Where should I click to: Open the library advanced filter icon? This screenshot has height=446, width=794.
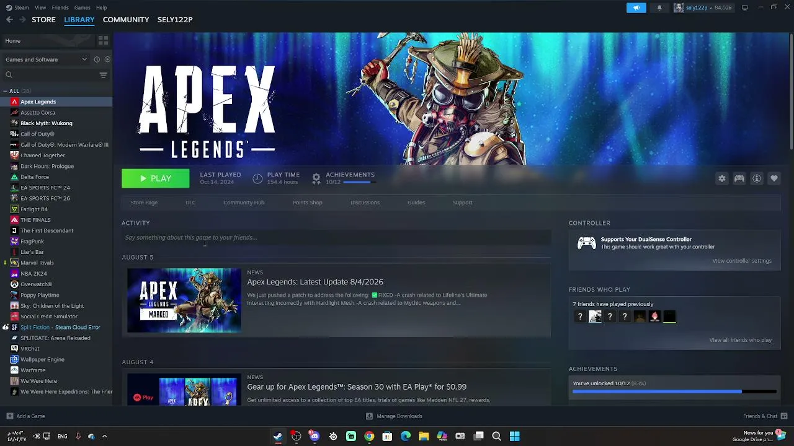point(103,75)
